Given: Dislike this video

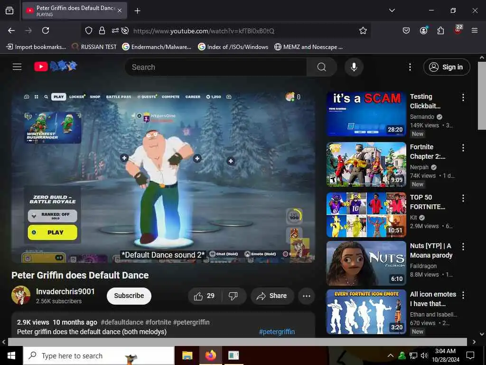Looking at the screenshot, I should (x=233, y=296).
